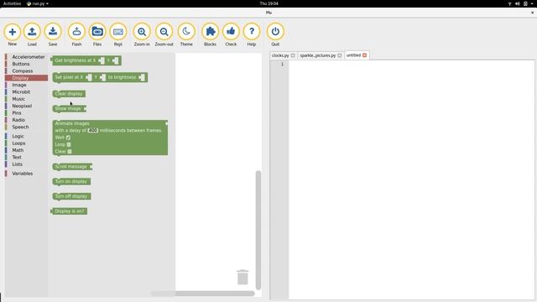
Task: Select the Pins block category
Action: click(x=17, y=113)
